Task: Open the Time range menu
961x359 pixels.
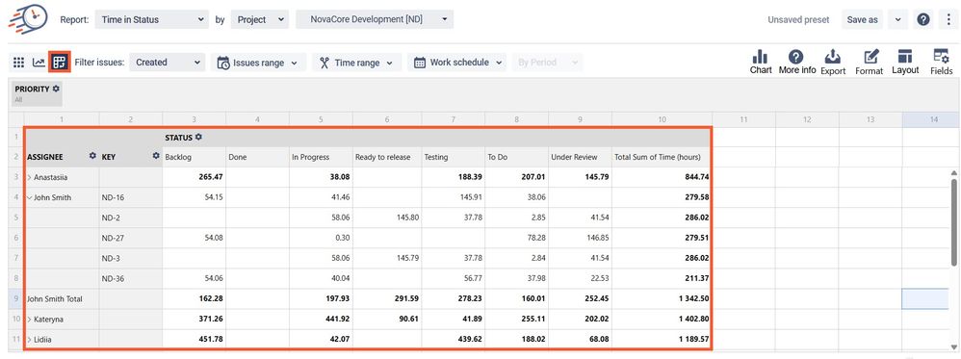Action: point(356,63)
